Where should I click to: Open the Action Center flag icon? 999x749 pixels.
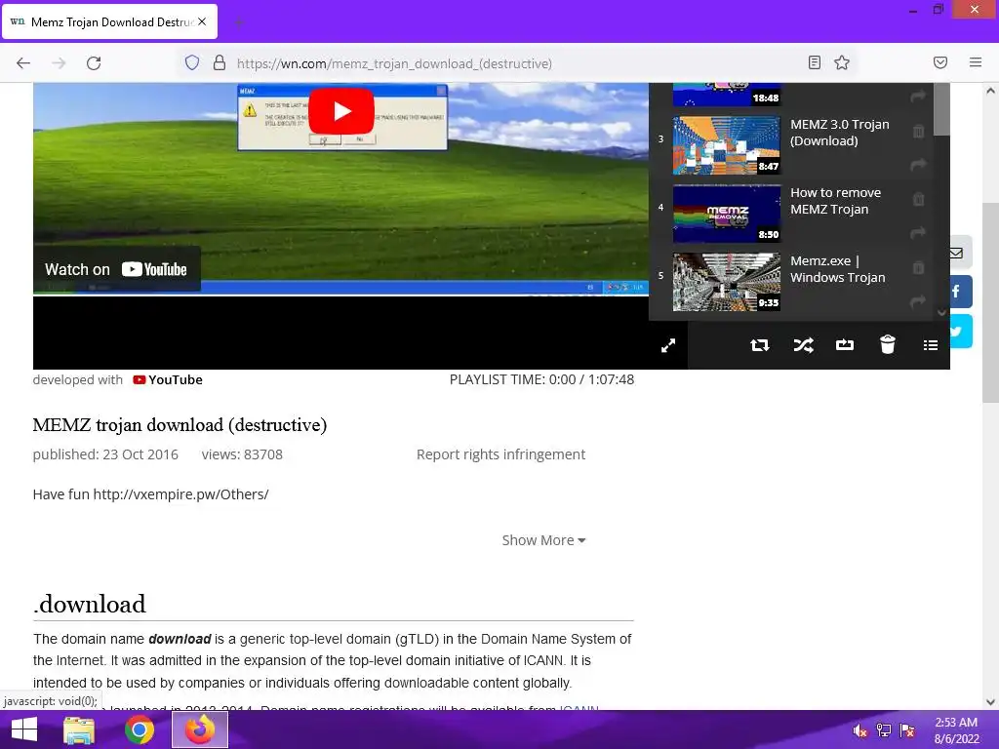(x=907, y=730)
